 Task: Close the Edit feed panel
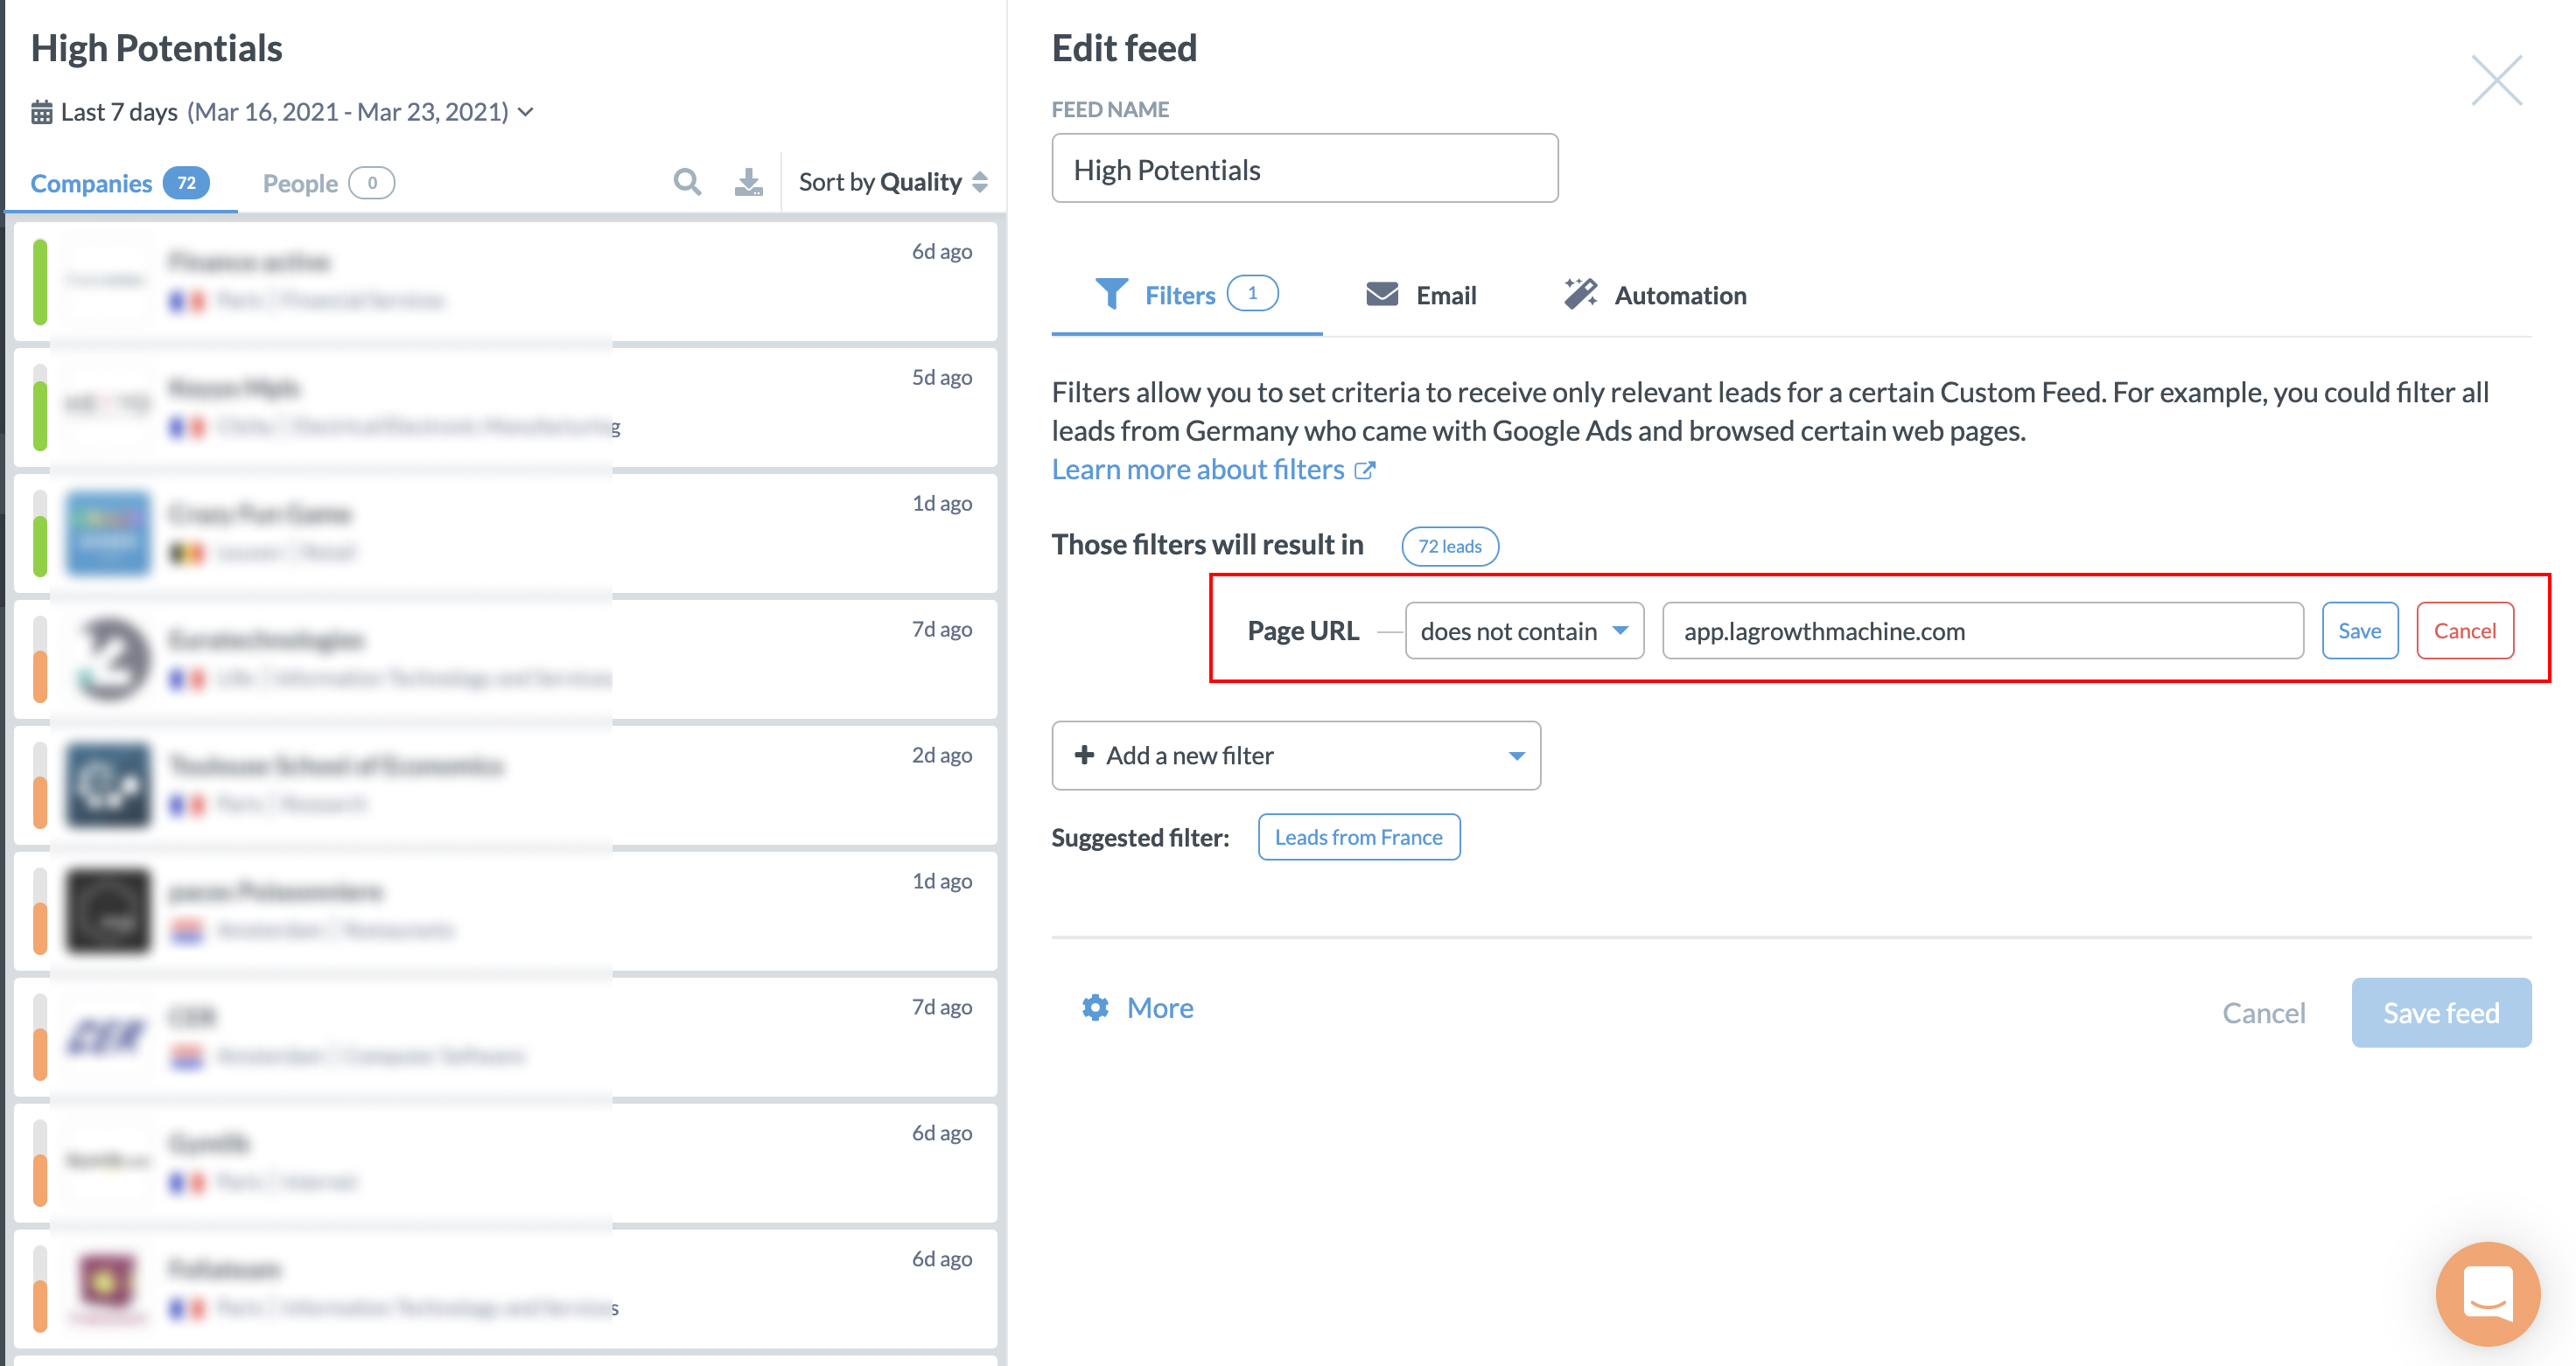[2496, 80]
